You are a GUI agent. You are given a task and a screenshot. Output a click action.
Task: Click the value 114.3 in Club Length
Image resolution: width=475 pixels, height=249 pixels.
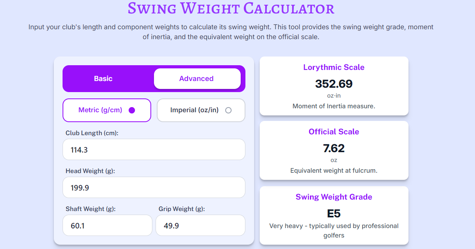79,149
